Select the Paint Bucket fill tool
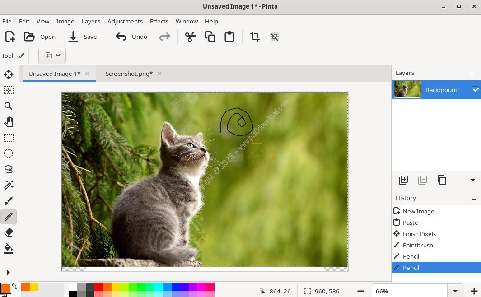Screen dimensions: 481x297 9,248
